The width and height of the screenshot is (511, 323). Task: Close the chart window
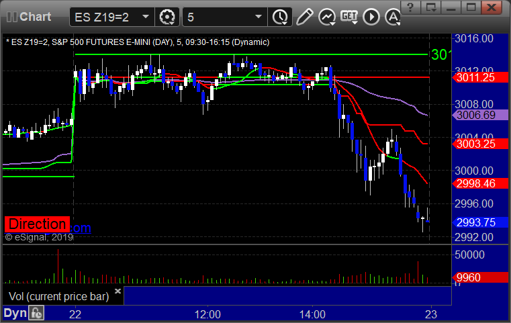pos(492,7)
